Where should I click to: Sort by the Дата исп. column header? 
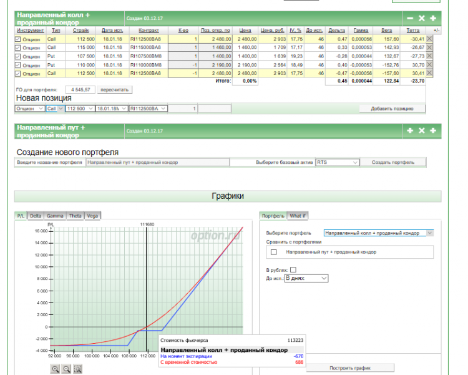pyautogui.click(x=112, y=31)
